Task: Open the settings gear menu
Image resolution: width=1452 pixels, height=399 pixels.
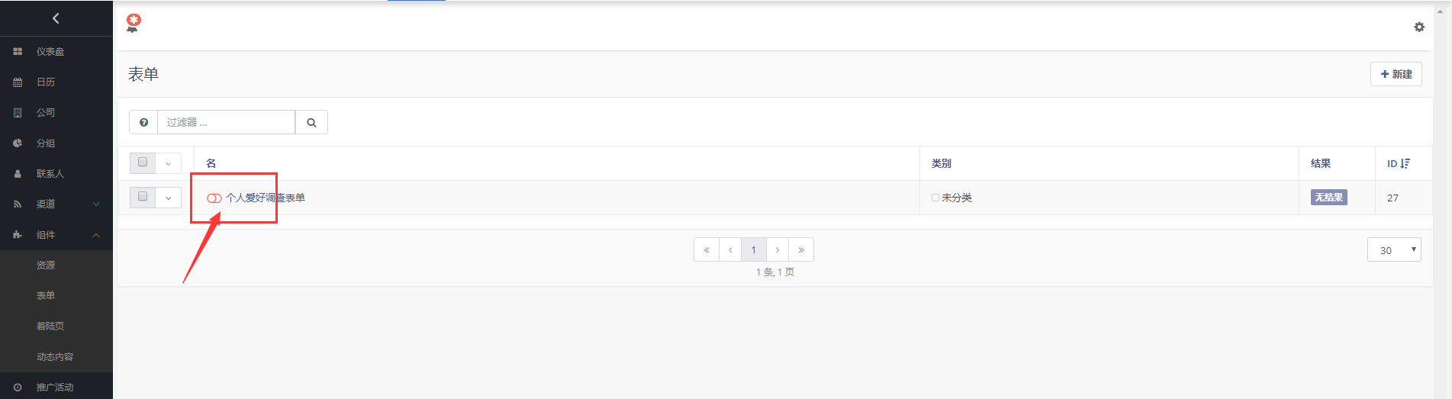Action: click(1418, 27)
